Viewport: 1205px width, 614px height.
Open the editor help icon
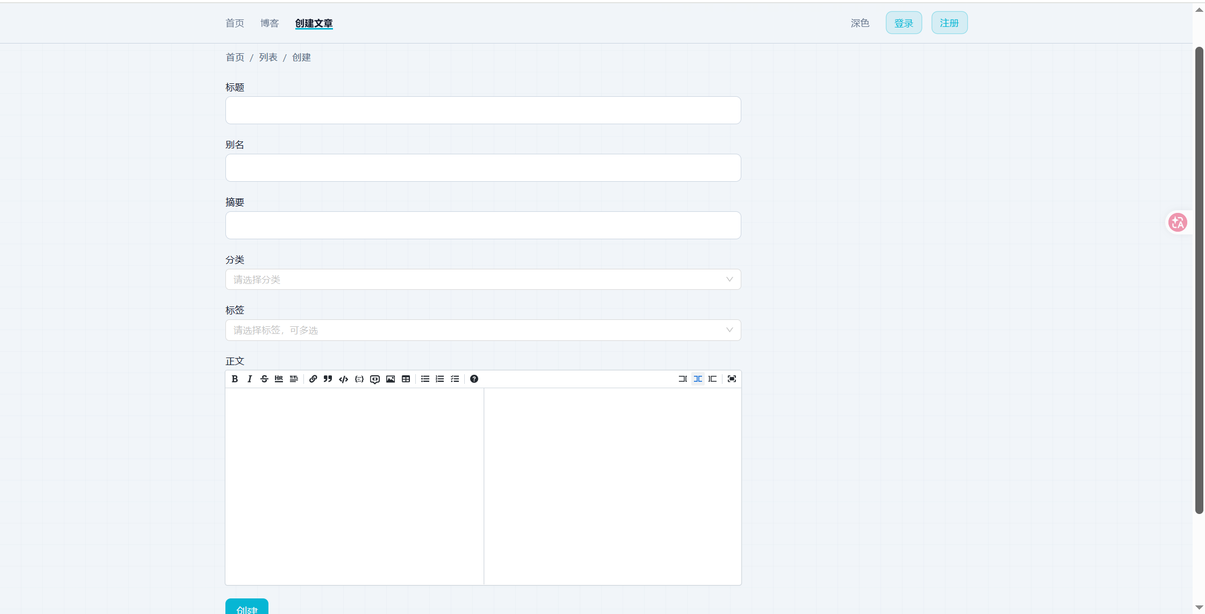tap(474, 379)
